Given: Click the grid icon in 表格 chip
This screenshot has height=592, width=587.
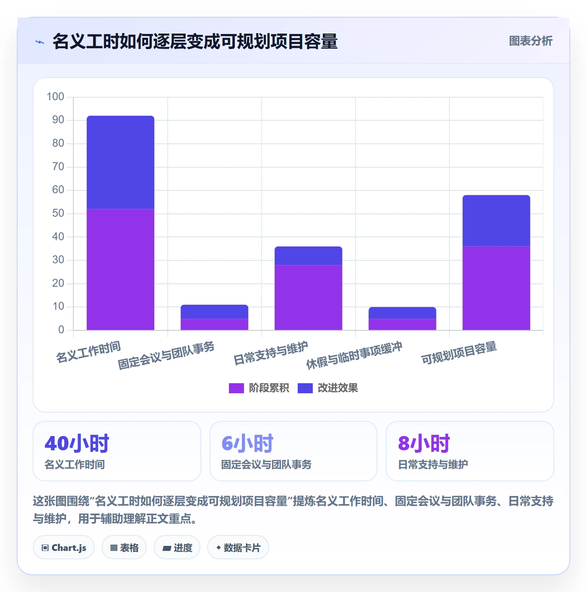Looking at the screenshot, I should pos(114,548).
